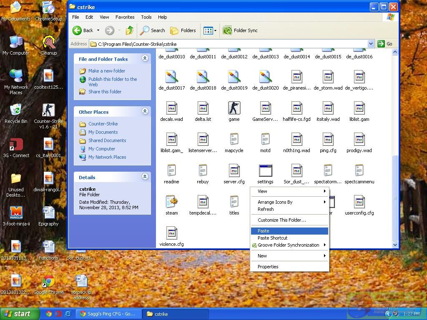Viewport: 427px width, 320px height.
Task: Click the Start button
Action: point(20,314)
